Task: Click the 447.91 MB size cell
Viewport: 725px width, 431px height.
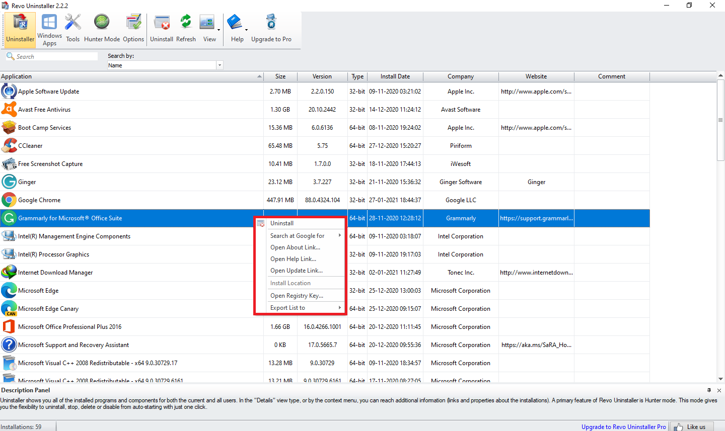Action: coord(280,200)
